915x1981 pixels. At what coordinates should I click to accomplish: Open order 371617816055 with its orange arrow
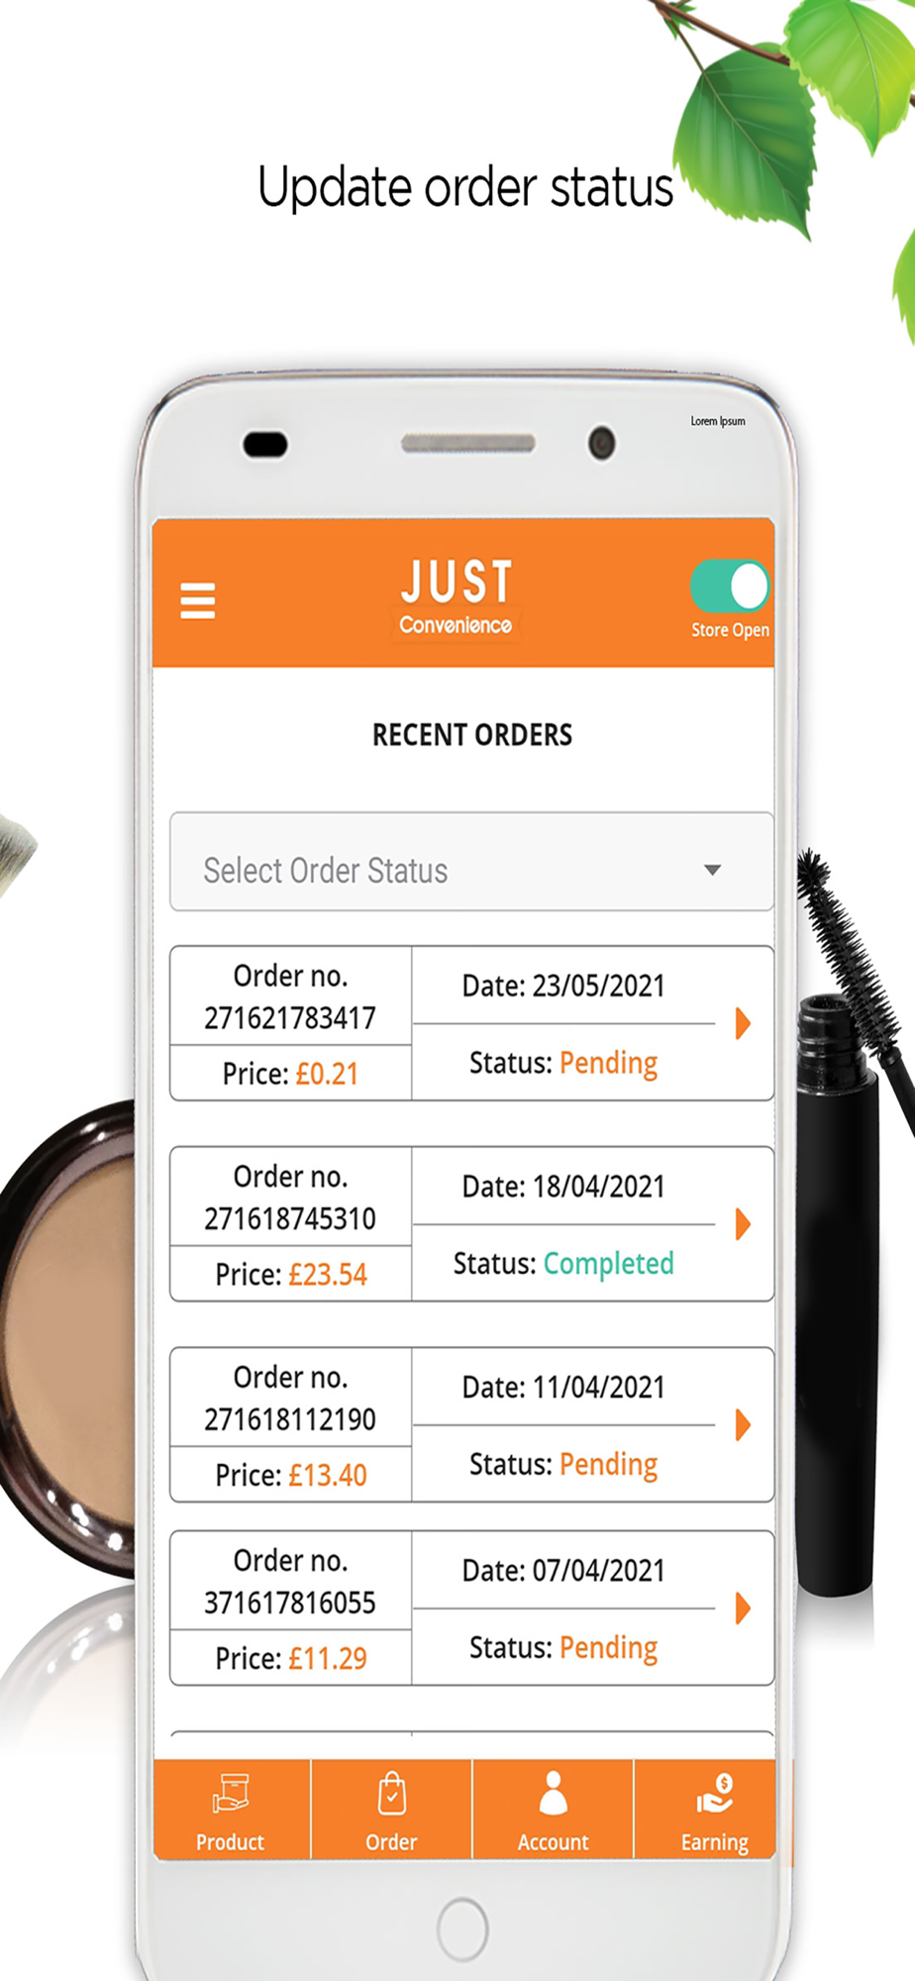coord(743,1608)
